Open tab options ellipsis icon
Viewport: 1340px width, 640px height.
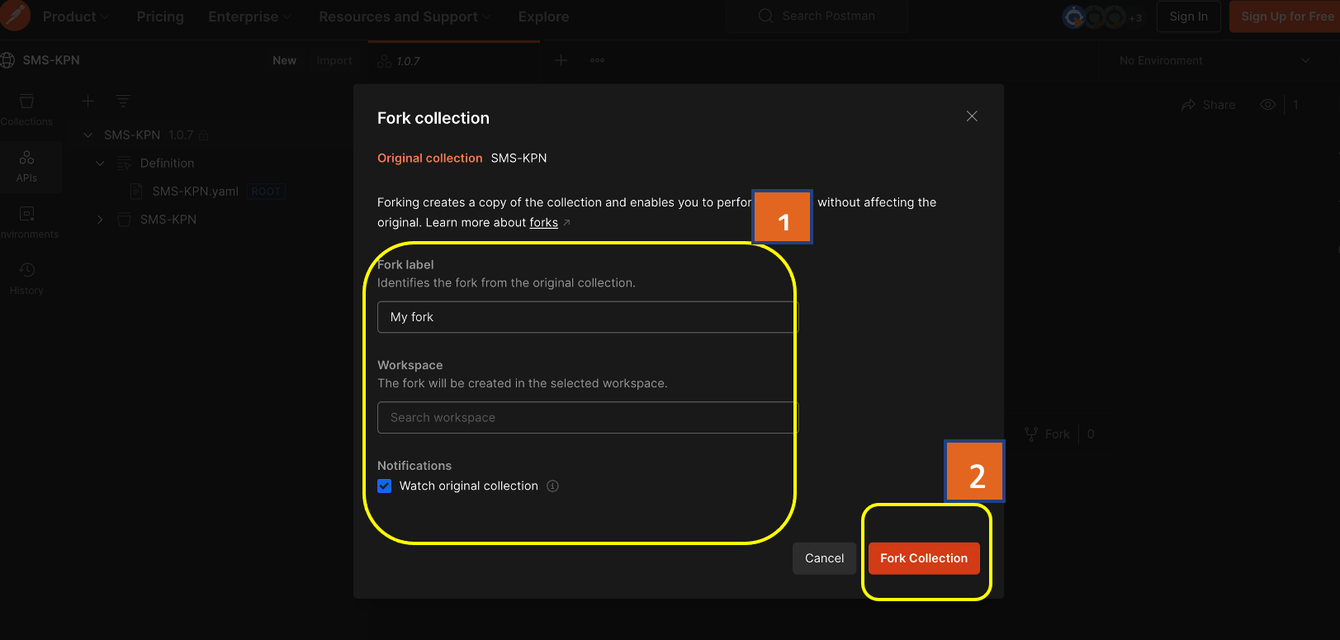tap(598, 60)
